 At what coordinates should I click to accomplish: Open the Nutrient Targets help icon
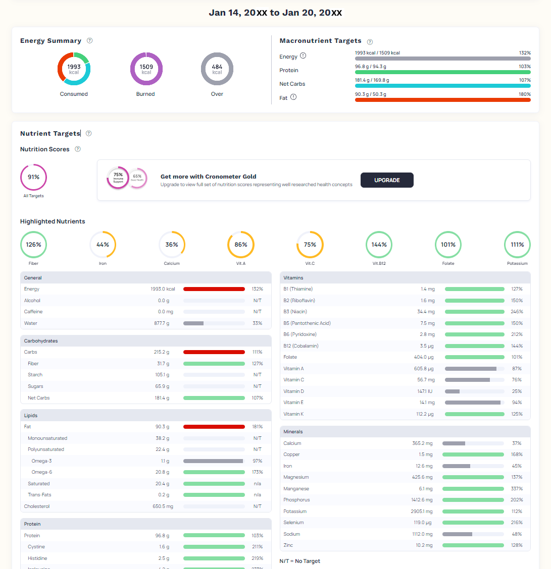tap(88, 133)
